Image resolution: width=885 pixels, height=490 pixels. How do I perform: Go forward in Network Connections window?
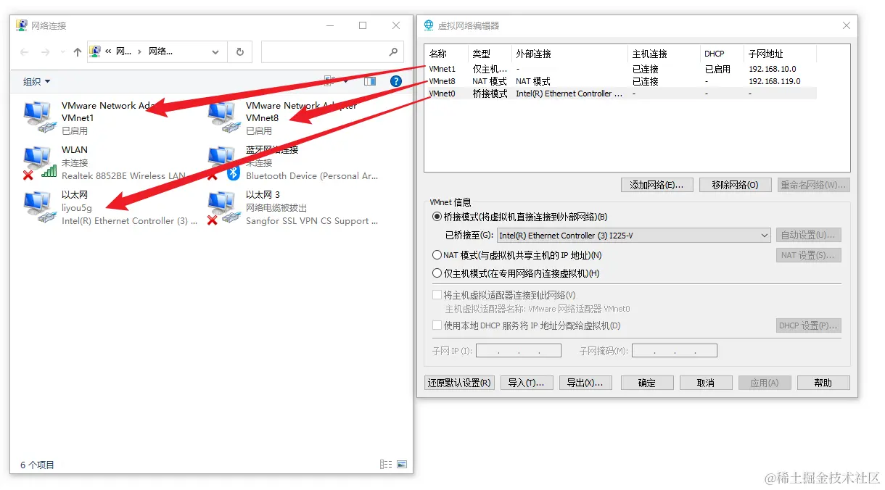[x=45, y=52]
